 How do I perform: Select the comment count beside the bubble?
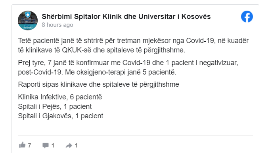(53, 146)
